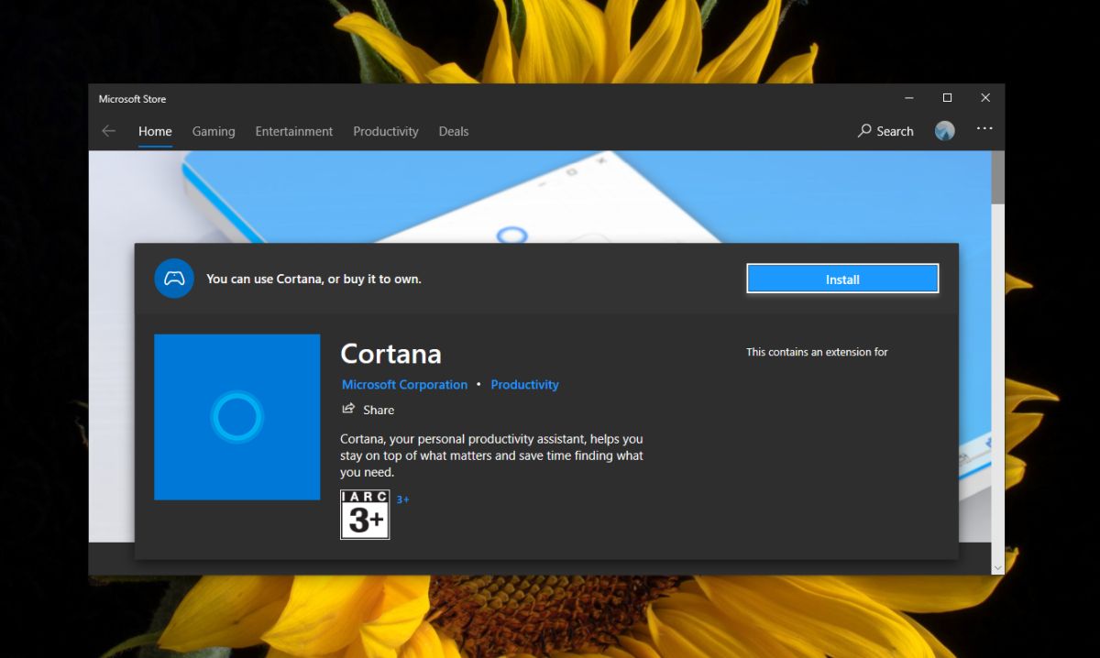Click the back navigation arrow
The width and height of the screenshot is (1100, 658).
108,131
